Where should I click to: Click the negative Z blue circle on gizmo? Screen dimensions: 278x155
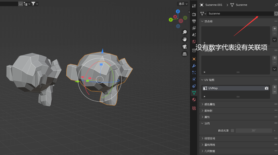(178, 26)
